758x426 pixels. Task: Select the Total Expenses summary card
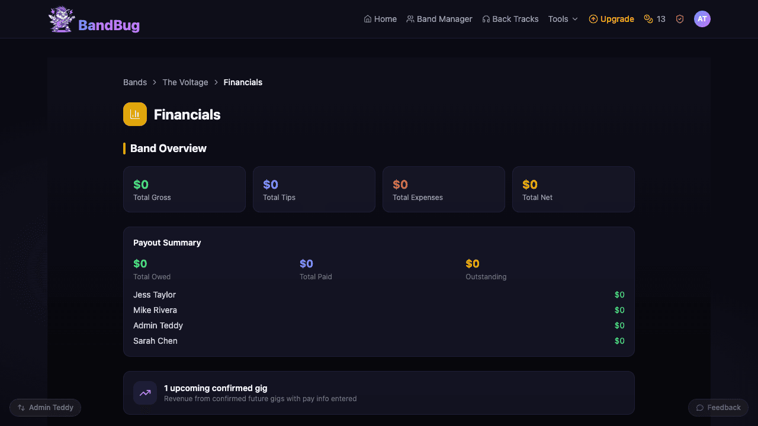(444, 189)
